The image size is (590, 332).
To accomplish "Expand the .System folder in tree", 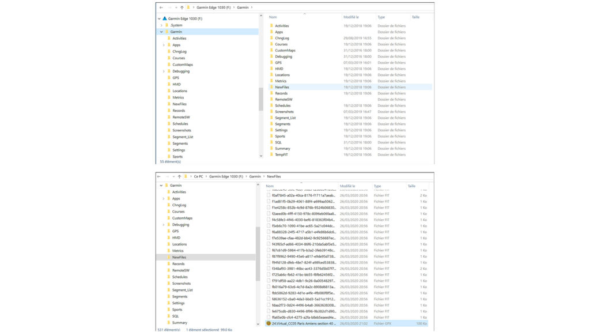I will click(x=162, y=25).
